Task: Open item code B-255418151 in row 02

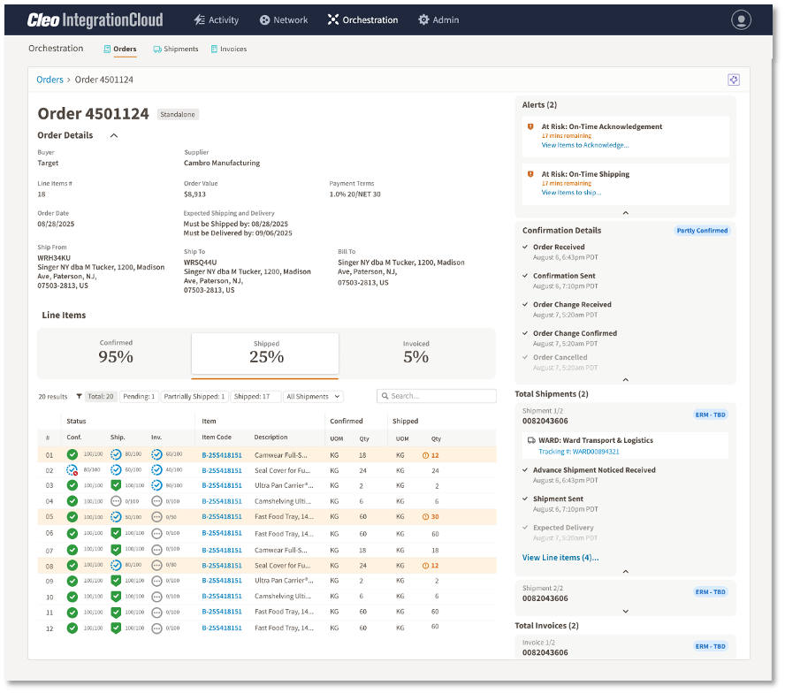Action: (222, 470)
